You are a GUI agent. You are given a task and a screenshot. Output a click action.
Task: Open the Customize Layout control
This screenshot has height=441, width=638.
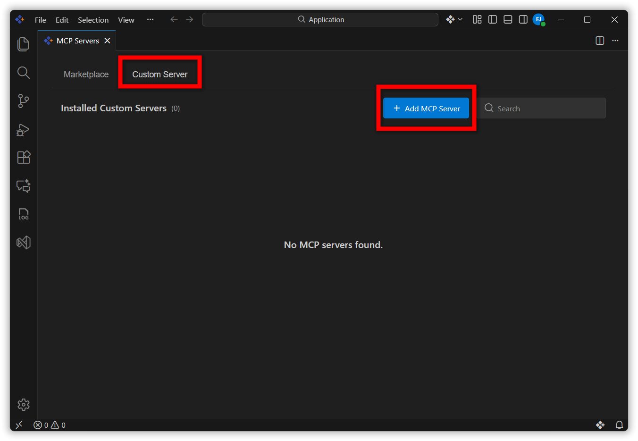tap(477, 19)
